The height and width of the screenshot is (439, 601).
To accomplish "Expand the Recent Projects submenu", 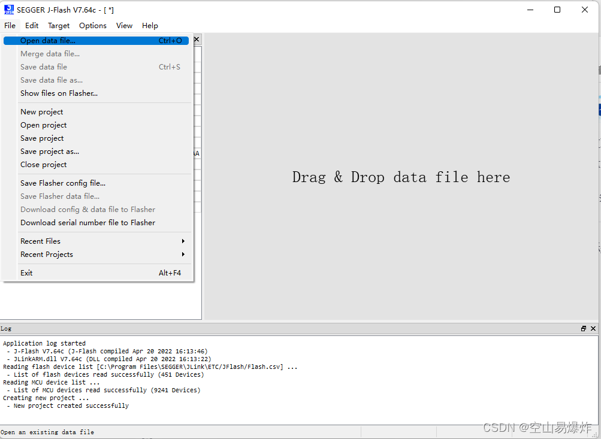I will click(96, 255).
